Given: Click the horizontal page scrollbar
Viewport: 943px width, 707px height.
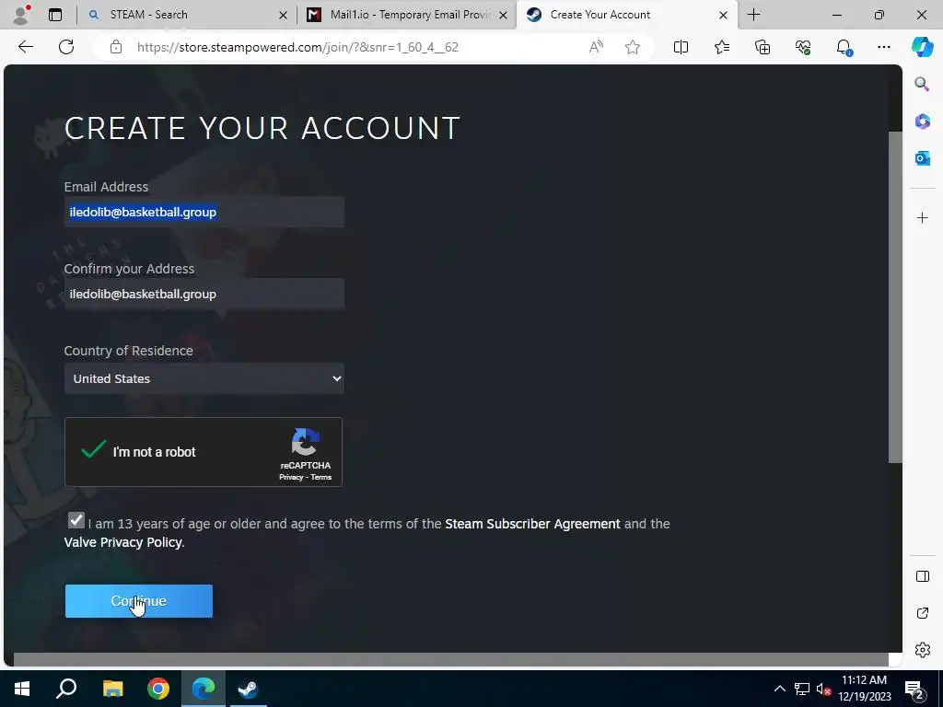Looking at the screenshot, I should (x=451, y=659).
